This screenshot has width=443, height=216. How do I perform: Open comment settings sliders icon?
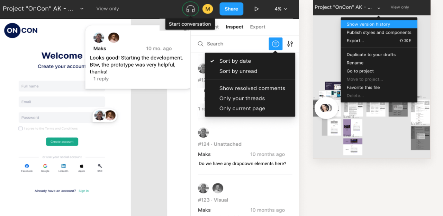[x=290, y=44]
